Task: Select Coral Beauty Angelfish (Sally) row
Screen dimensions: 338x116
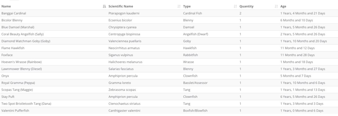Action: (x=169, y=34)
